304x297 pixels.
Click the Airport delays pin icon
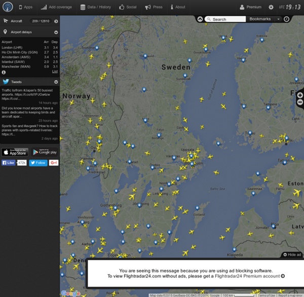(x=5, y=32)
